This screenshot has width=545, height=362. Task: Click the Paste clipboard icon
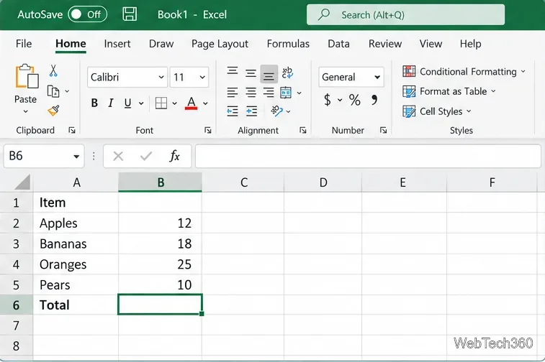27,77
